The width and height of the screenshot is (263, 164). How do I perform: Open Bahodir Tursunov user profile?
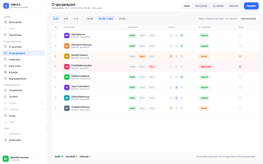(23, 159)
